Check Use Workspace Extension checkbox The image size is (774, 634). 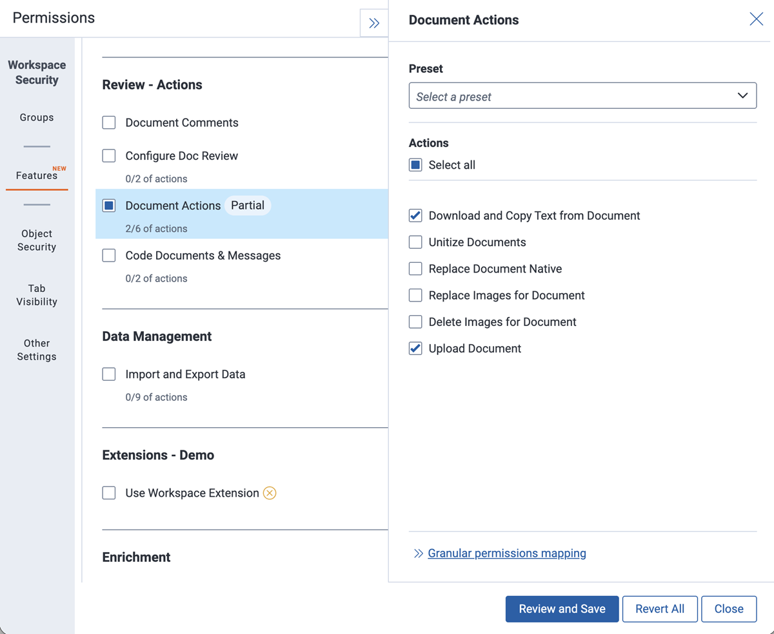pos(109,493)
